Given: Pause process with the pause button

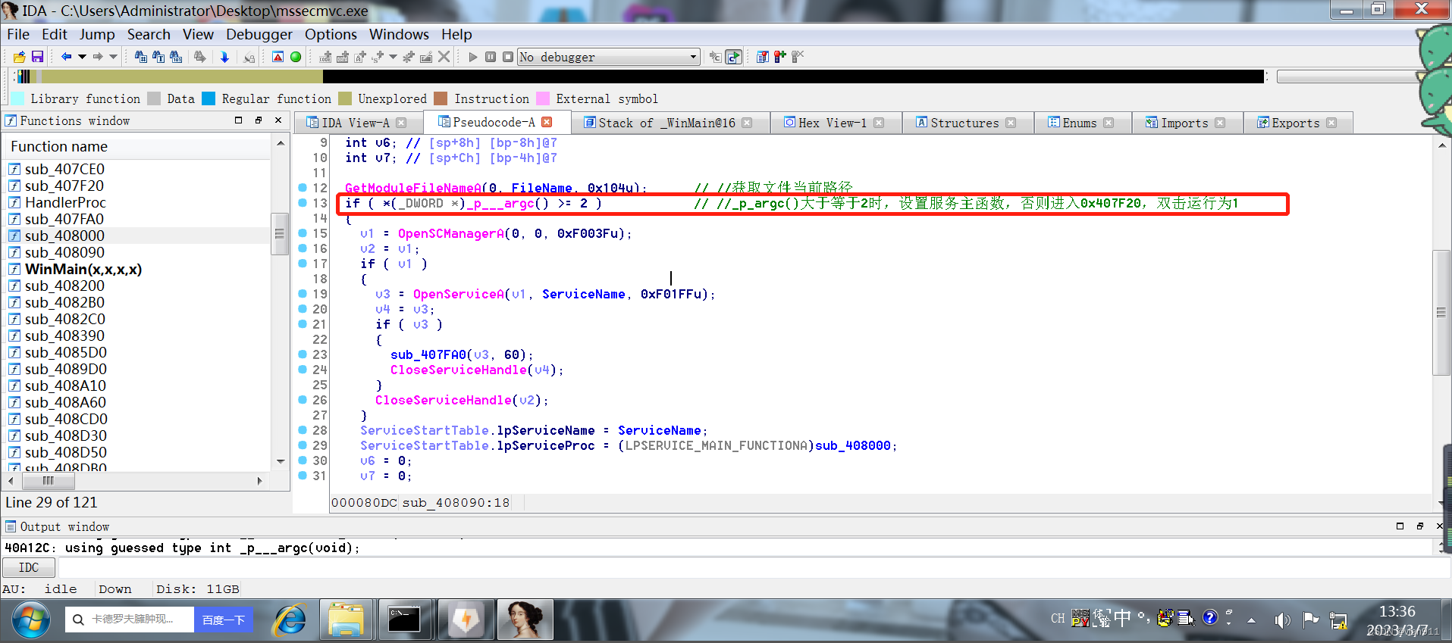Looking at the screenshot, I should click(x=491, y=57).
